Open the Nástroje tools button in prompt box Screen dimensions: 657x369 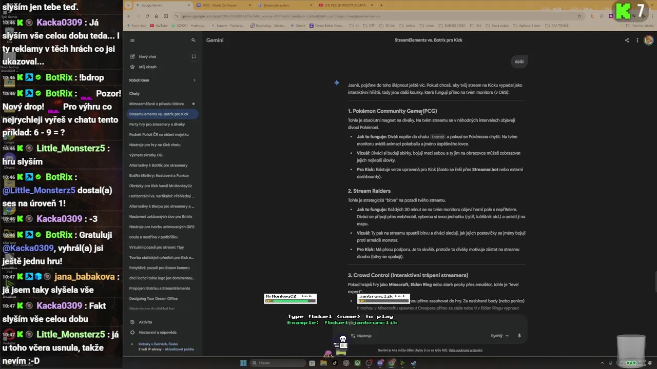pyautogui.click(x=361, y=336)
